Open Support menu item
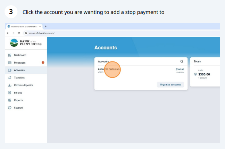The width and height of the screenshot is (225, 149). point(26,108)
